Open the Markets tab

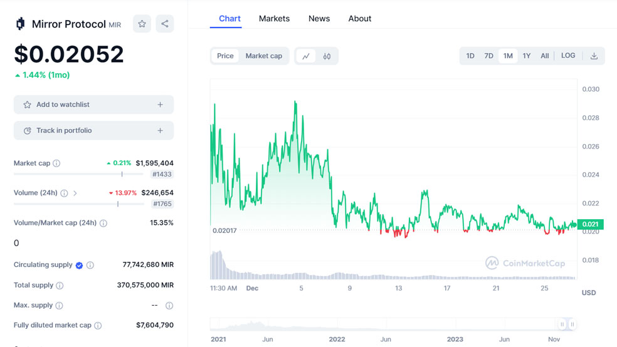(274, 19)
